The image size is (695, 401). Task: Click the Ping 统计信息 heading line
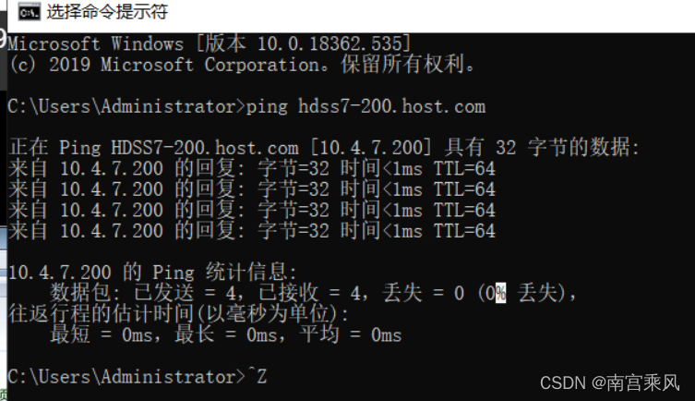coord(152,272)
